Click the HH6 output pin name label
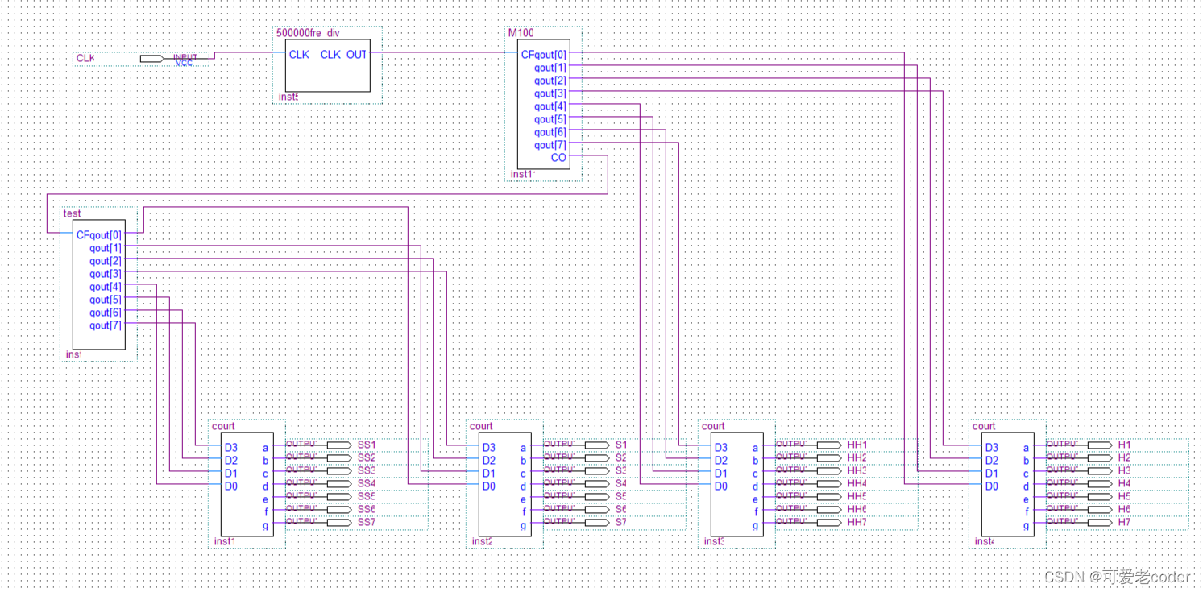The image size is (1203, 592). (857, 509)
